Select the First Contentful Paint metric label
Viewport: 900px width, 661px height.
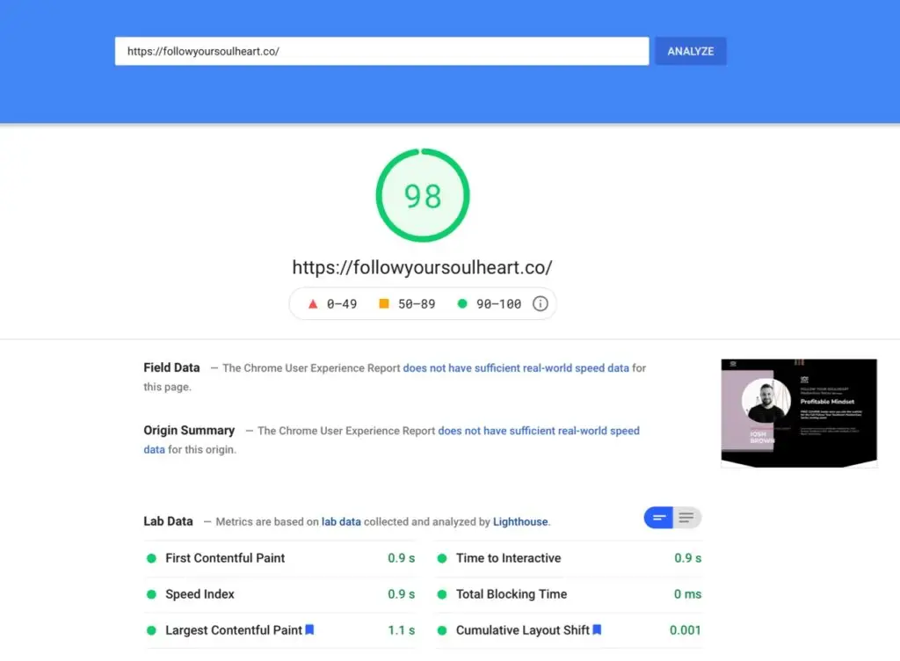pyautogui.click(x=225, y=558)
